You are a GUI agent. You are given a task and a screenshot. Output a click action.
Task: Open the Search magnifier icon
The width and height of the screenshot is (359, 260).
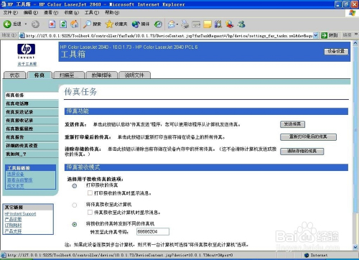(x=87, y=24)
